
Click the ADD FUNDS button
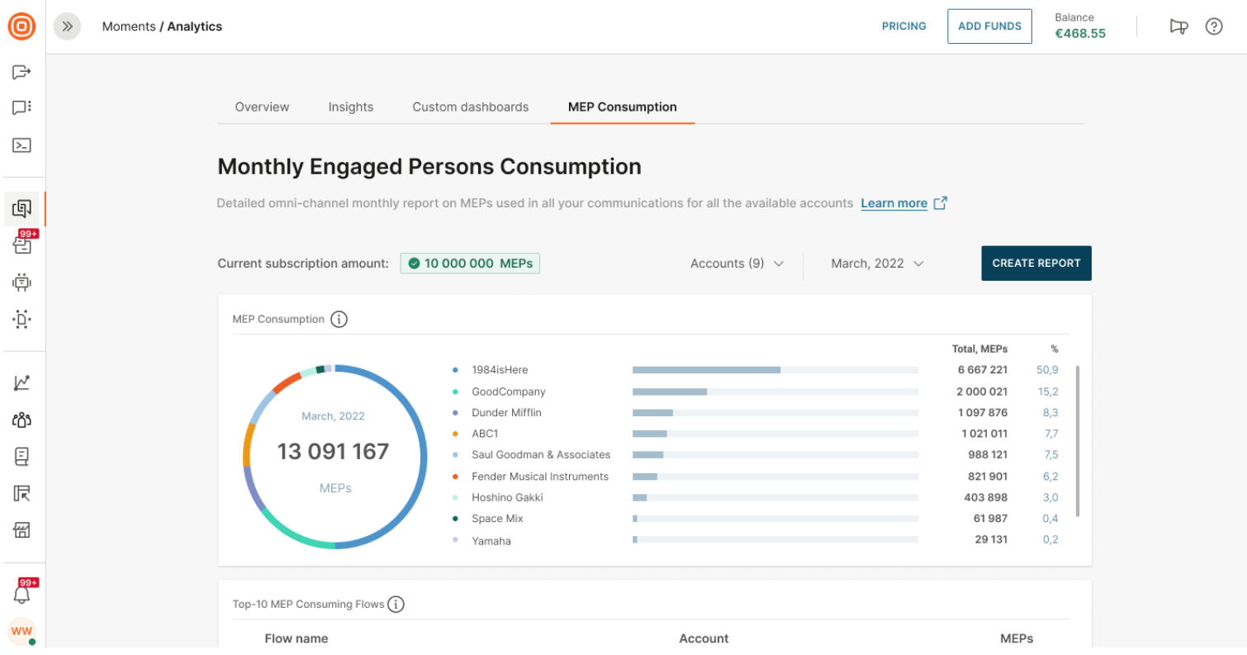(989, 26)
